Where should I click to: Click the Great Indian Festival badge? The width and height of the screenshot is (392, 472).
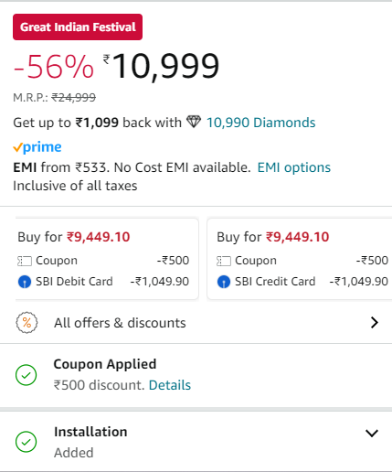pyautogui.click(x=78, y=27)
